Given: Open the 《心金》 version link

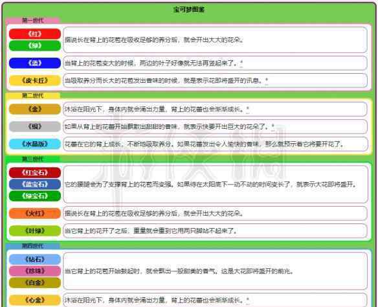Looking at the screenshot, I should 35,300.
